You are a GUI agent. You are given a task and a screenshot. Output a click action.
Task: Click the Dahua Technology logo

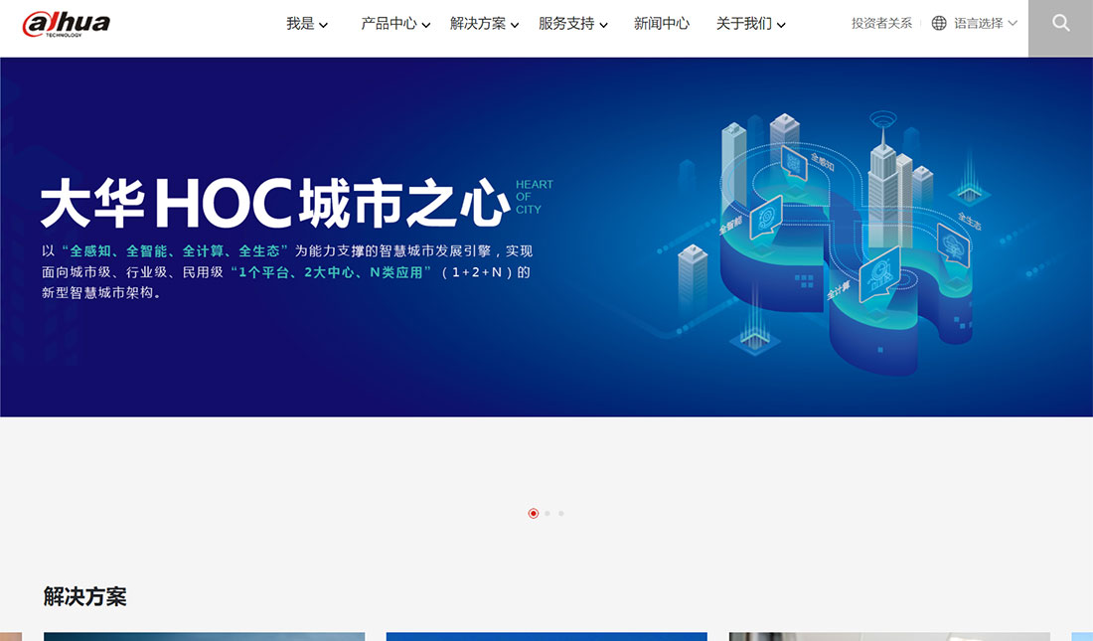(x=67, y=24)
